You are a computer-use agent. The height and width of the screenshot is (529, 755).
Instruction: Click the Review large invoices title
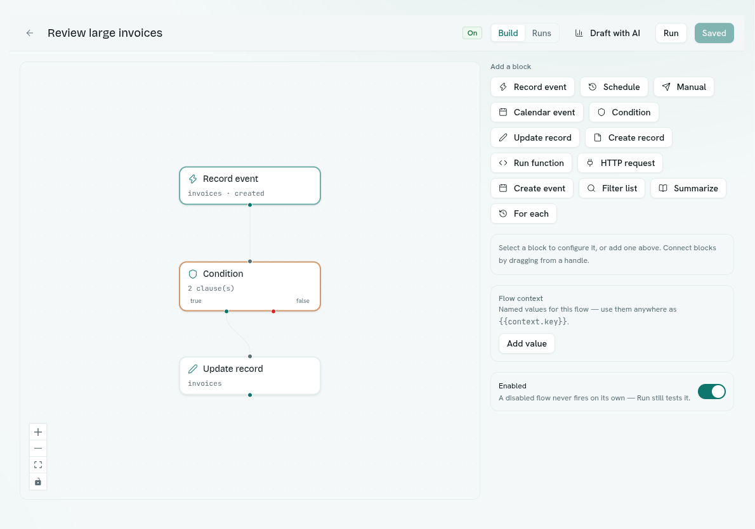click(x=105, y=33)
